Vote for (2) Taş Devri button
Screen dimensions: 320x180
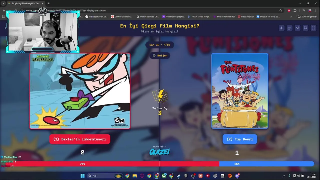tap(240, 139)
